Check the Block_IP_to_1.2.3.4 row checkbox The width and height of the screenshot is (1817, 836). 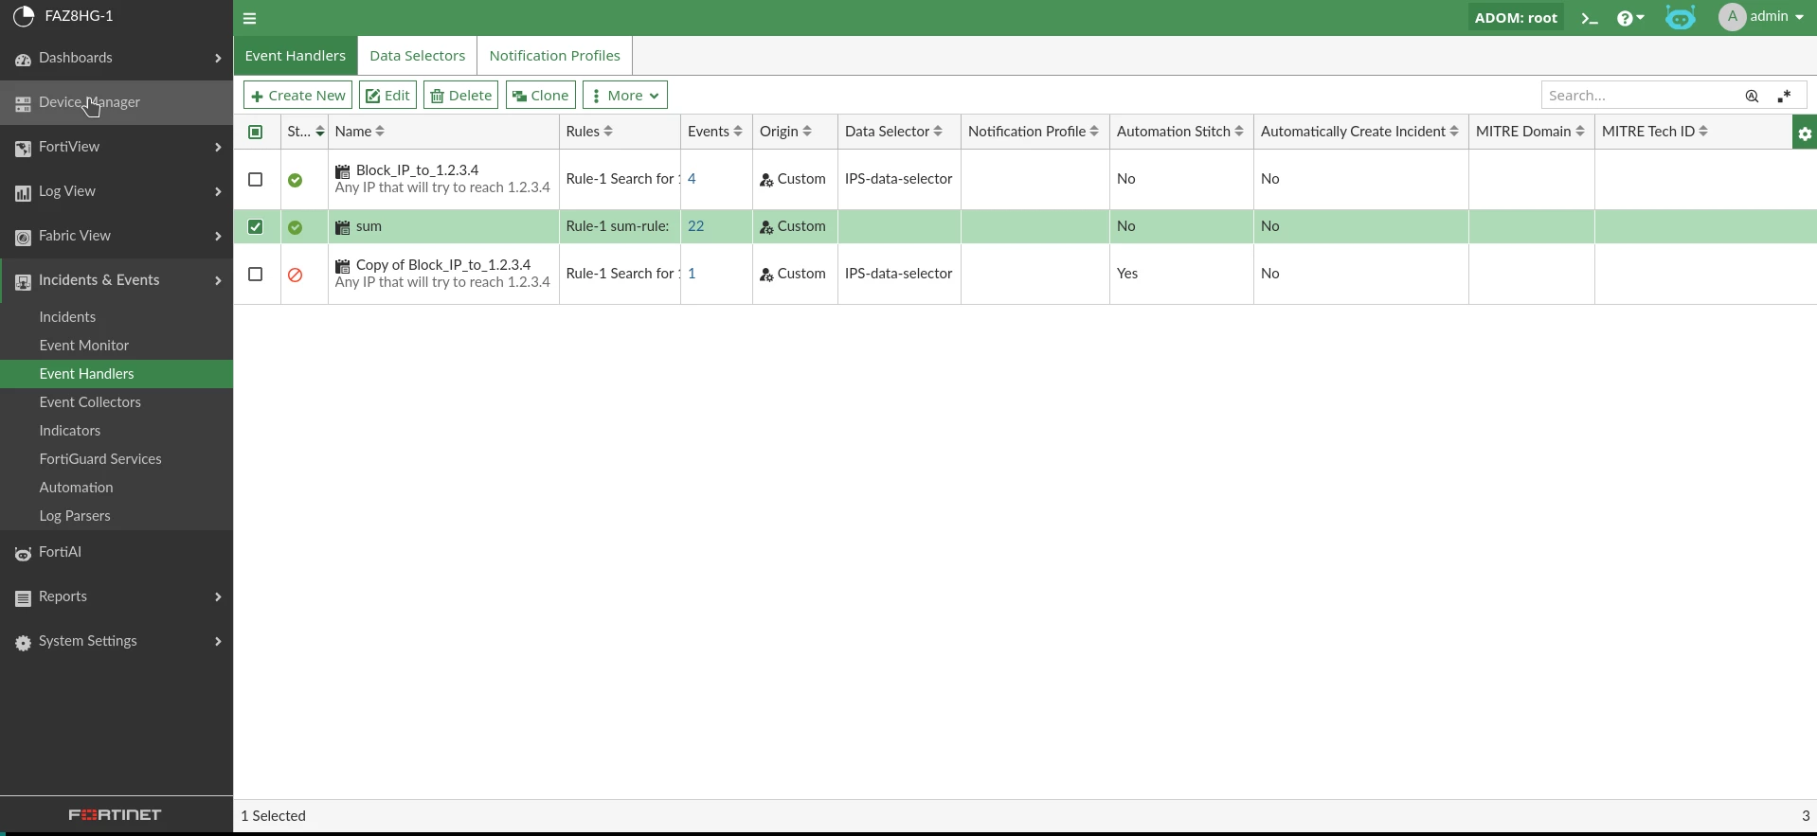click(256, 179)
